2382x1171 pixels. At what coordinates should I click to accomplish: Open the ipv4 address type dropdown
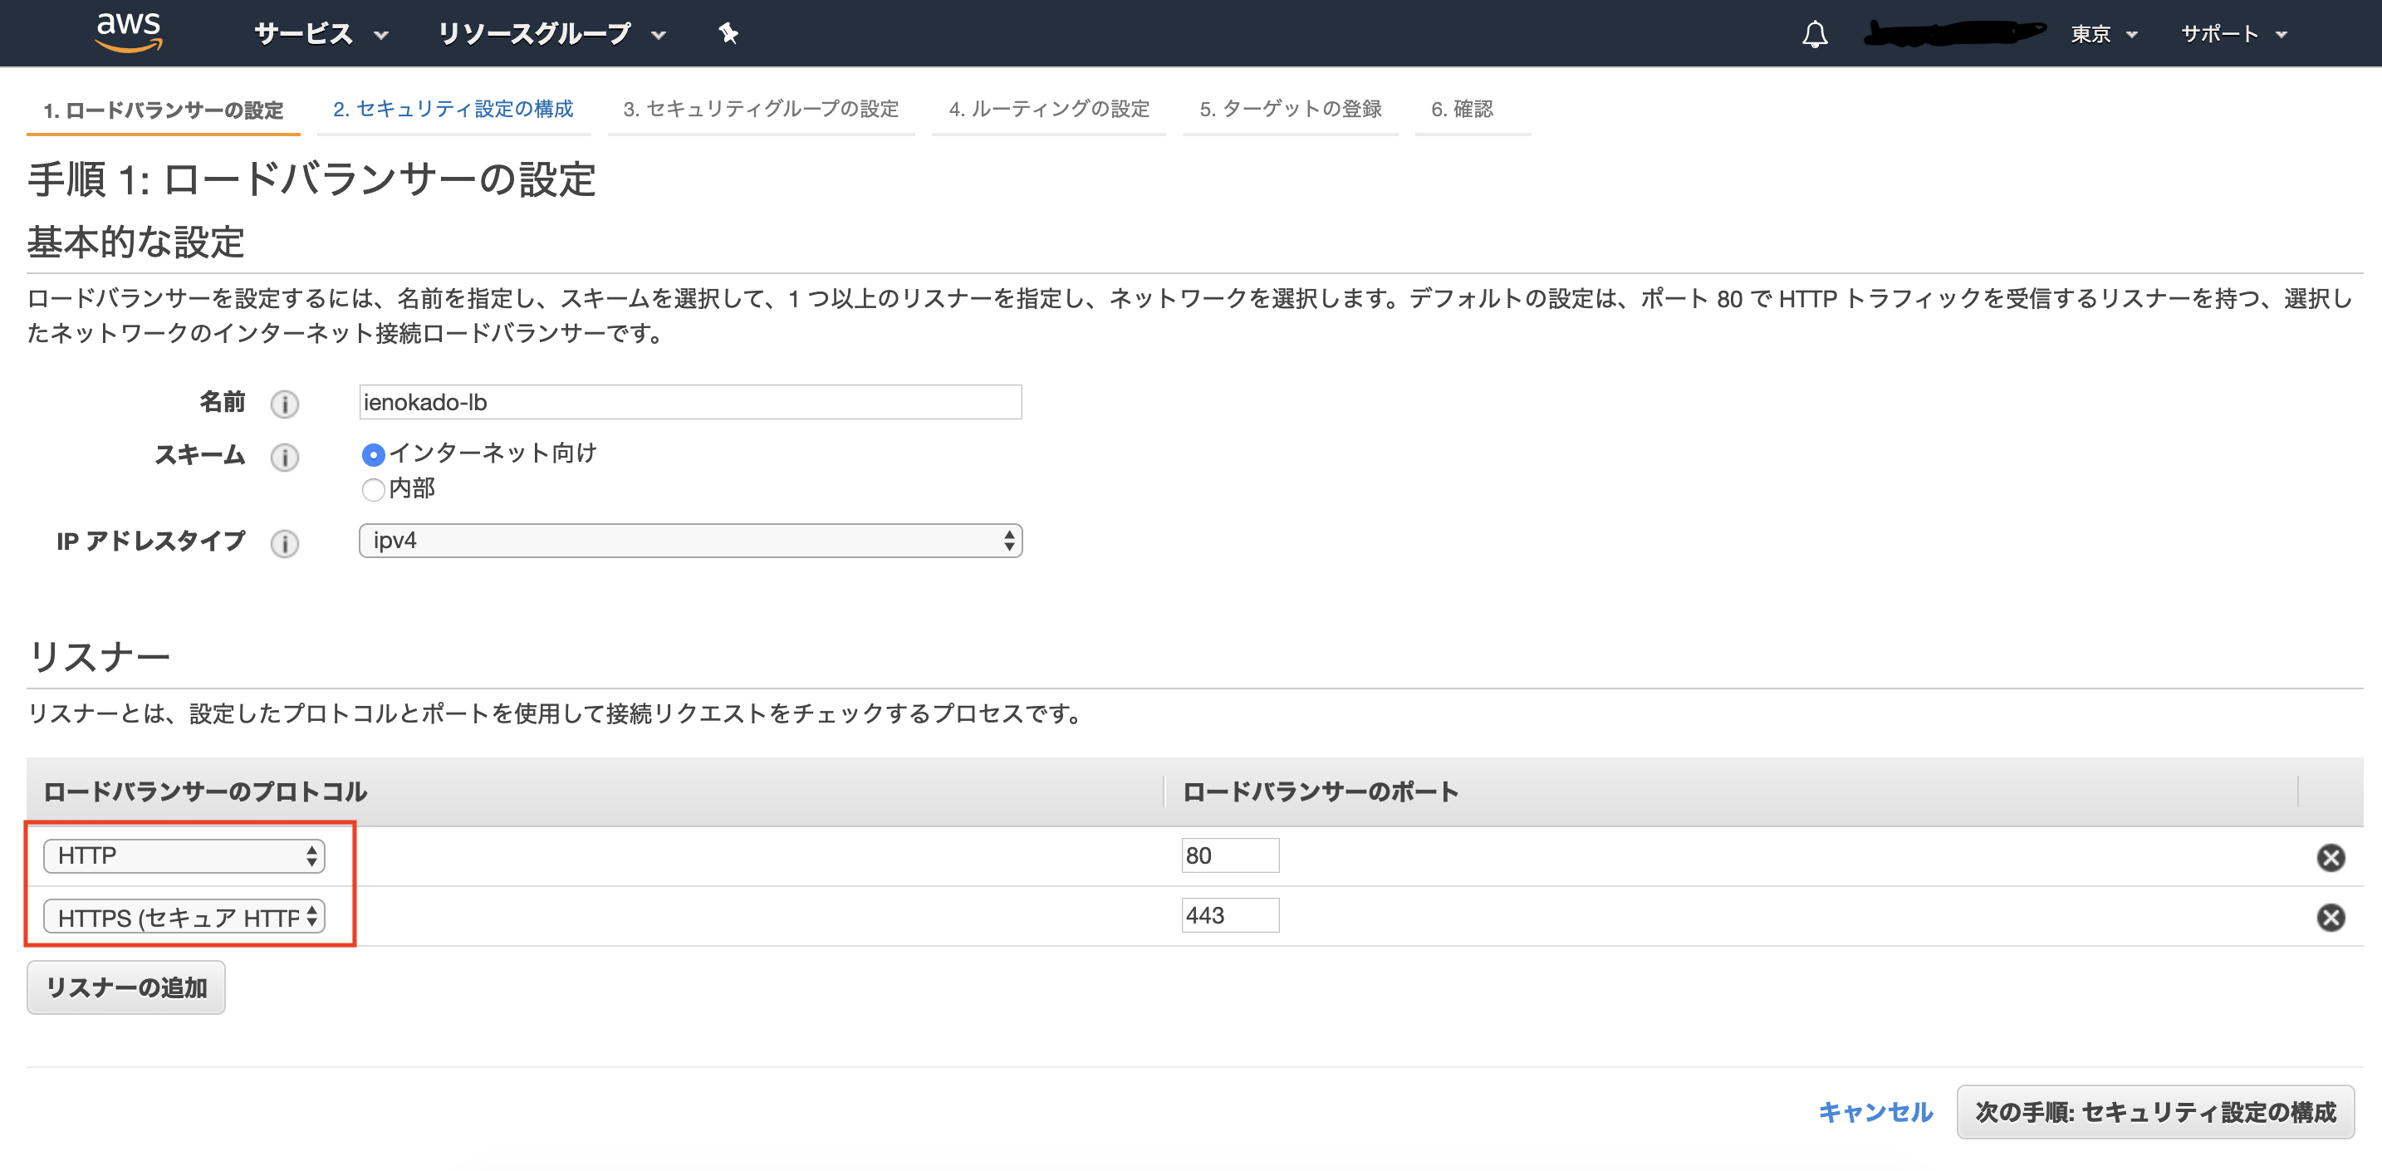pyautogui.click(x=690, y=541)
